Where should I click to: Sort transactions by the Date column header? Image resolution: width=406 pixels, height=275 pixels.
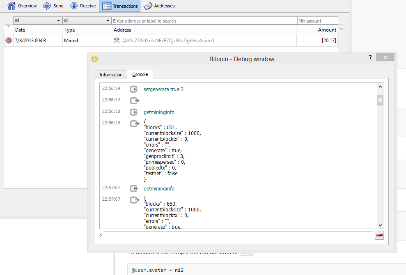(38, 30)
